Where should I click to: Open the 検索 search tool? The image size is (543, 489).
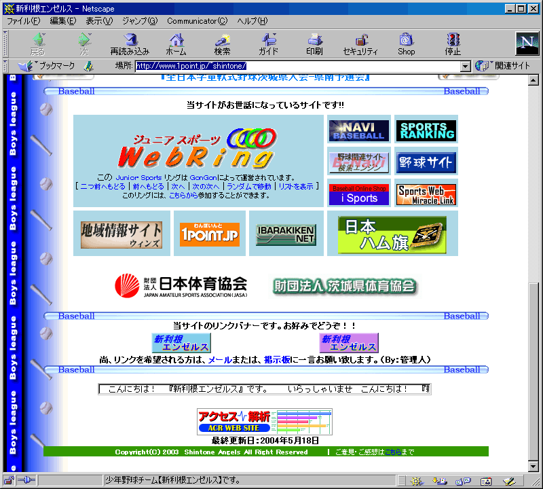pyautogui.click(x=223, y=44)
